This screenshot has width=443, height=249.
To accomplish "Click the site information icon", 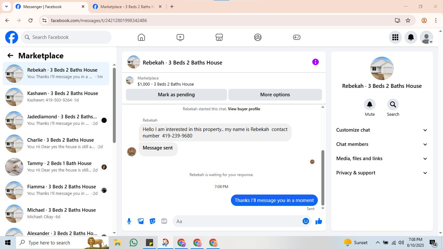I will [44, 20].
